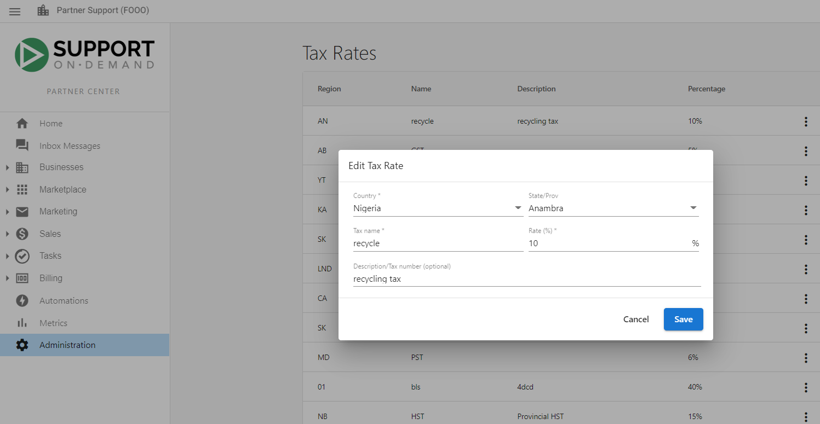This screenshot has width=820, height=424.
Task: Open the Country dropdown showing Nigeria
Action: pos(438,208)
